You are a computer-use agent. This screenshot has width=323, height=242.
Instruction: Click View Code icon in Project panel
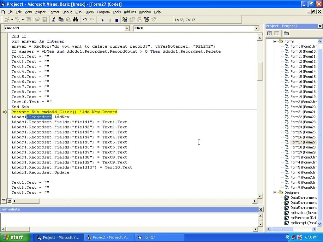point(270,33)
